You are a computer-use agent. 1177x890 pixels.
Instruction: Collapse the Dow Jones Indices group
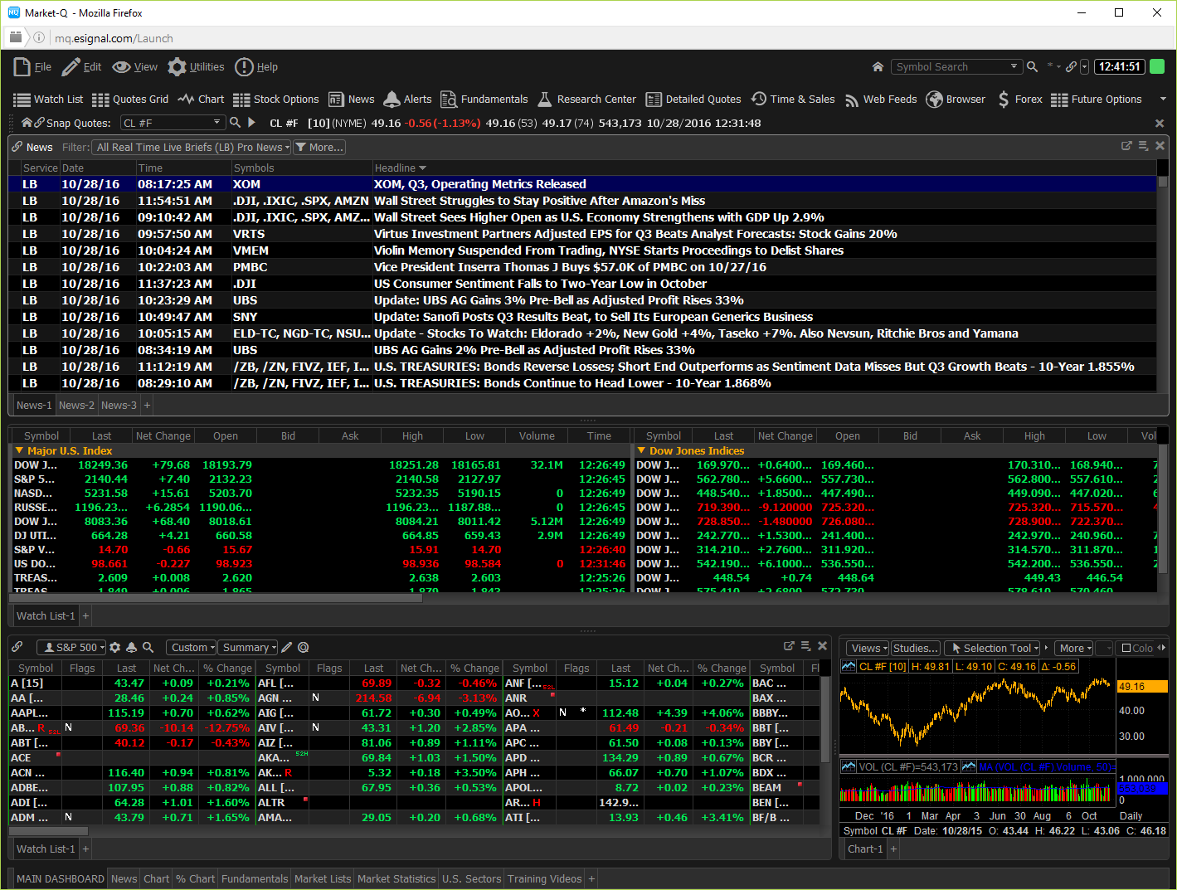tap(641, 450)
